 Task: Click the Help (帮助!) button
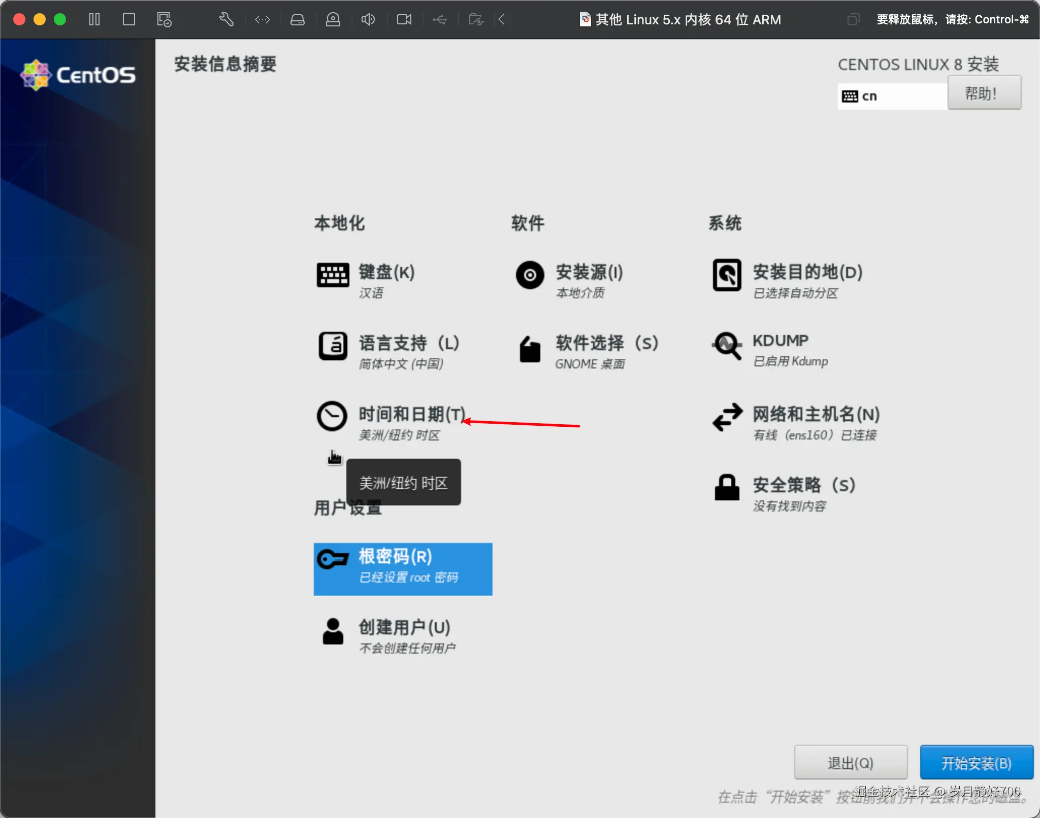[x=983, y=93]
